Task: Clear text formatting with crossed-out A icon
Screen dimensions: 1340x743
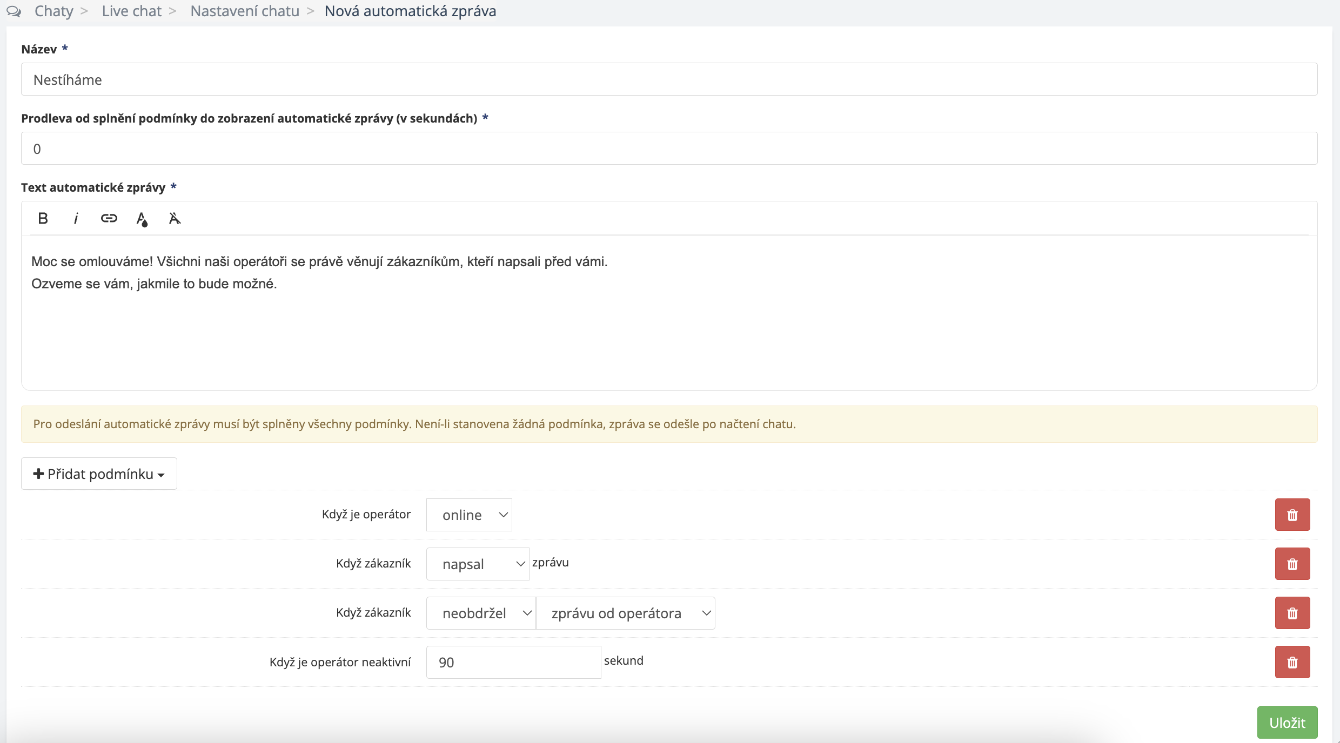Action: pyautogui.click(x=174, y=218)
